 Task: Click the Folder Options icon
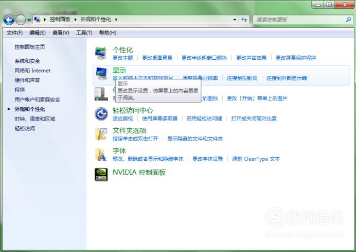(101, 134)
